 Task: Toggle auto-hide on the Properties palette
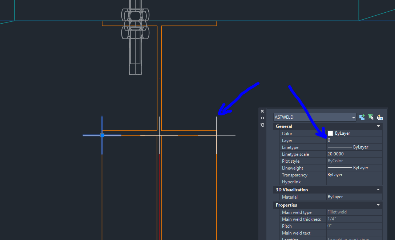pyautogui.click(x=262, y=118)
